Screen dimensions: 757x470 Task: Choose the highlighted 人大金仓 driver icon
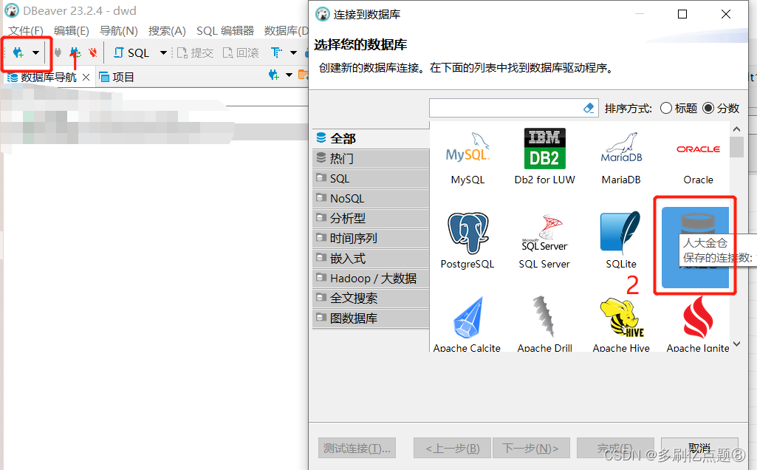[x=695, y=248]
